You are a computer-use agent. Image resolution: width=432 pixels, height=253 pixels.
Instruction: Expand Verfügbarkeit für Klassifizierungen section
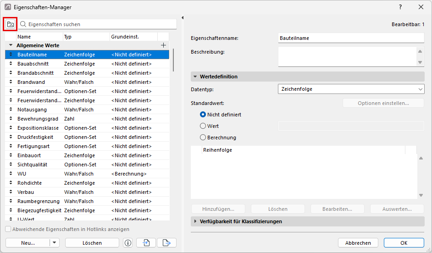pyautogui.click(x=195, y=221)
